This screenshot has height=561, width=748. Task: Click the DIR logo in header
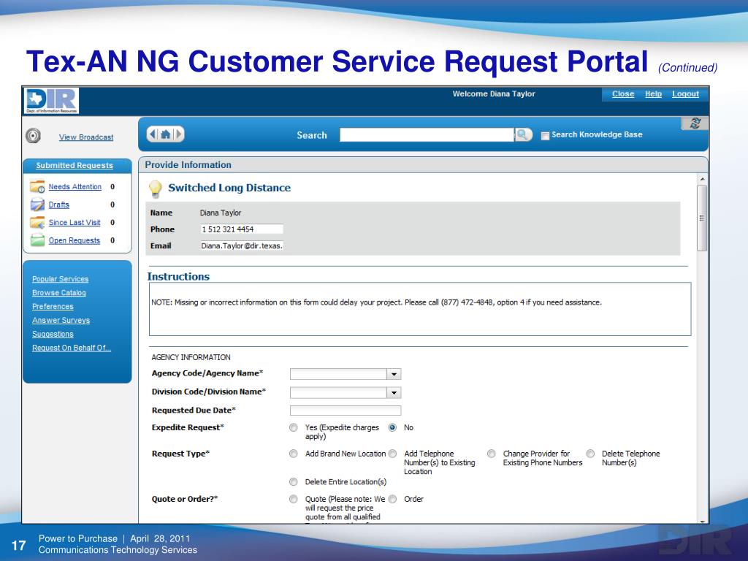[52, 101]
